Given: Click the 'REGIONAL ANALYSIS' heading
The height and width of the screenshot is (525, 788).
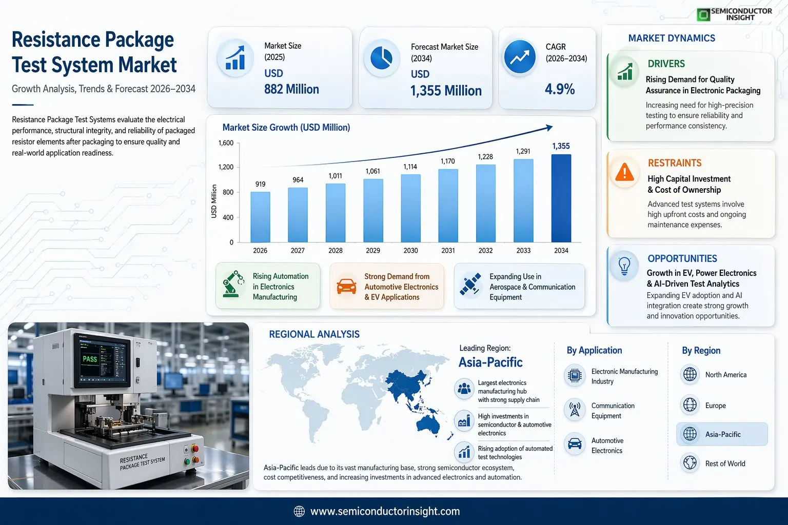Looking at the screenshot, I should [x=314, y=334].
